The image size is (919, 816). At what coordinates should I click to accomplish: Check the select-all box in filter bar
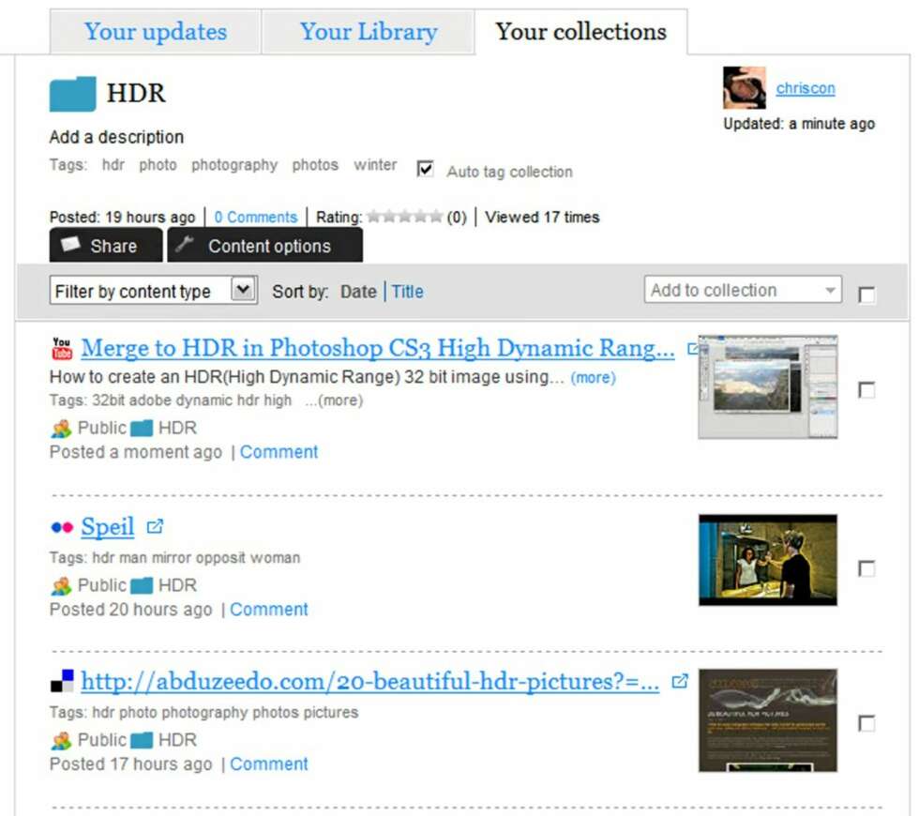point(866,295)
